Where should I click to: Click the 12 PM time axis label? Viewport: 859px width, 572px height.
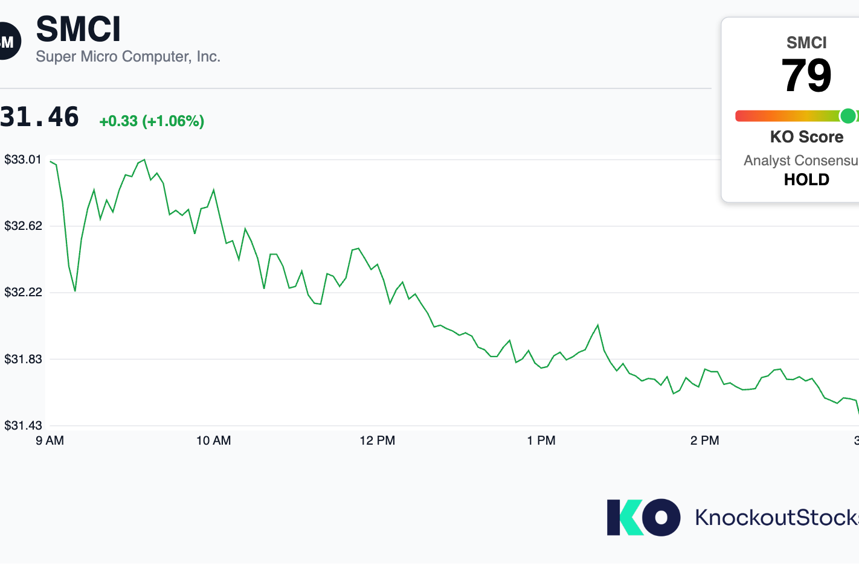pyautogui.click(x=378, y=440)
